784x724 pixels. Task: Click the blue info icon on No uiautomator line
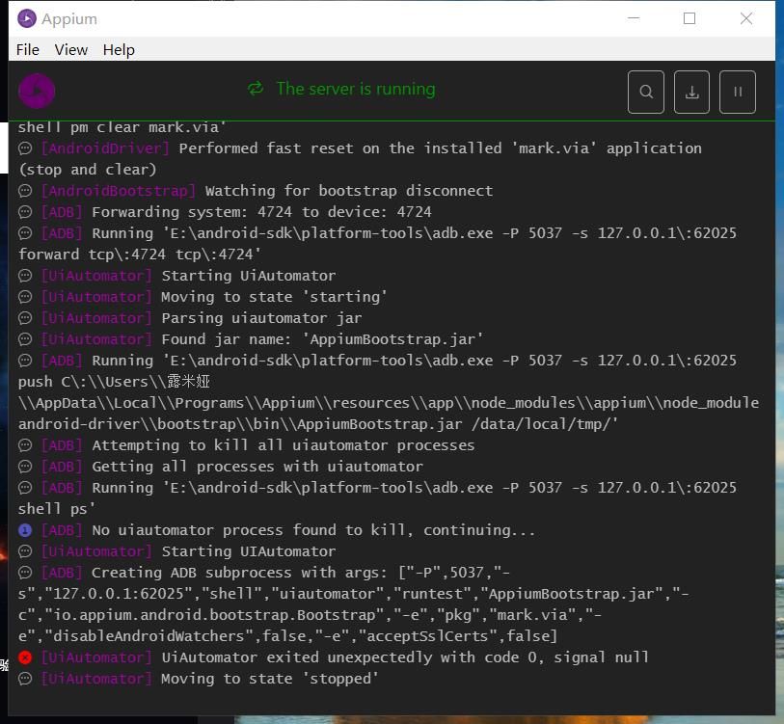(x=26, y=530)
